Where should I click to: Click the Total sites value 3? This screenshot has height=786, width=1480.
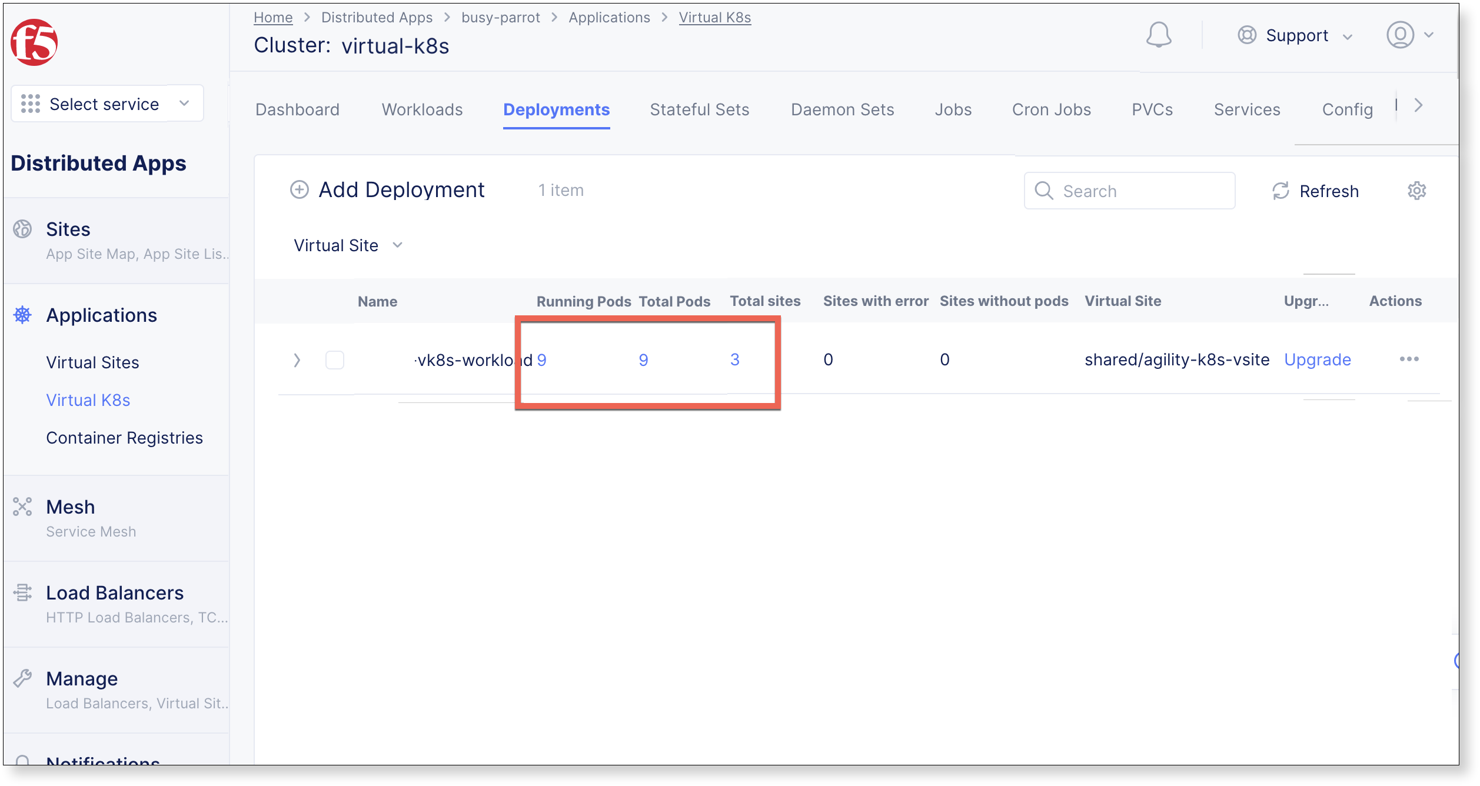[x=734, y=359]
